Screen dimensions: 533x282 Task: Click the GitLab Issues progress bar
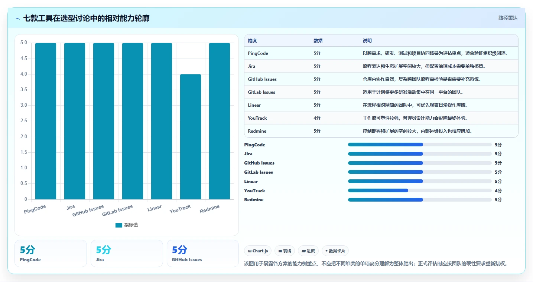420,172
